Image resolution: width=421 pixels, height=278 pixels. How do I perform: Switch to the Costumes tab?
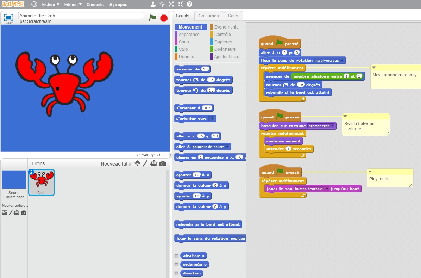[x=208, y=16]
